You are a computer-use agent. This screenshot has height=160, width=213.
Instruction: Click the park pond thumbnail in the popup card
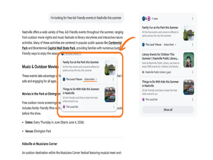tap(110, 68)
